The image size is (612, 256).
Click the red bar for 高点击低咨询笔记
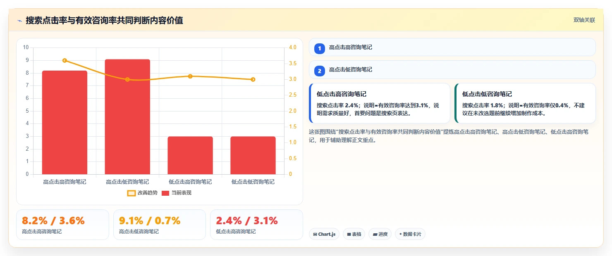(127, 117)
